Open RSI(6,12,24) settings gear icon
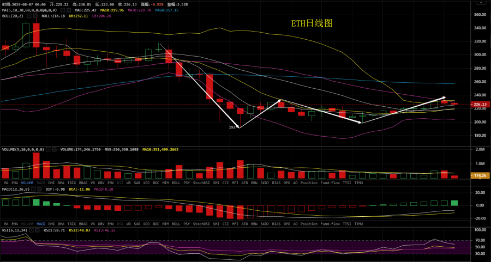 (31, 230)
